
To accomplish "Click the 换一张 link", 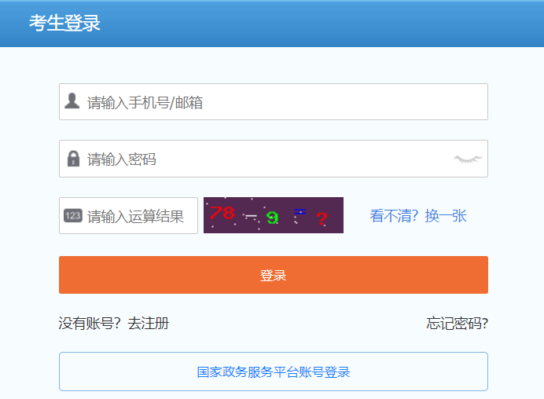I will 446,216.
